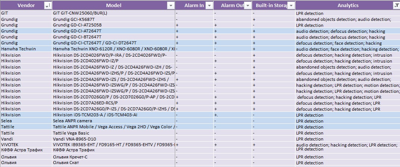
Task: Select cell Grundig GD-CI-CT2647T / GD-CI-DT2647T
Action: click(x=114, y=43)
